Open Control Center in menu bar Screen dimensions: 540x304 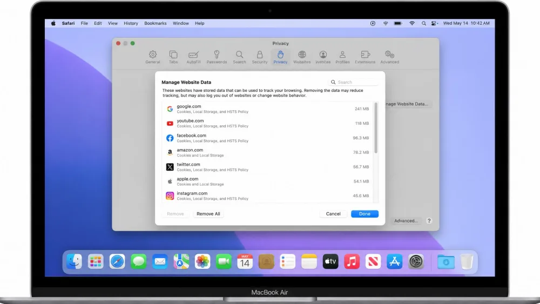click(435, 23)
